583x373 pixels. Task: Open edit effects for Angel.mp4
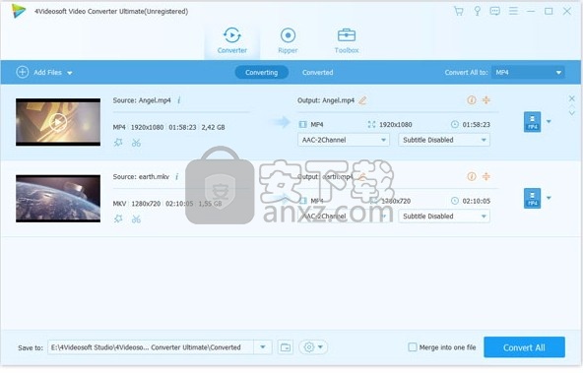(x=118, y=143)
